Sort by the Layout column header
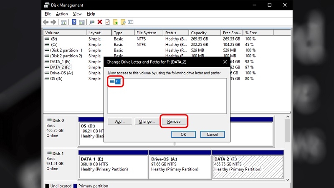This screenshot has width=334, height=188. (99, 33)
